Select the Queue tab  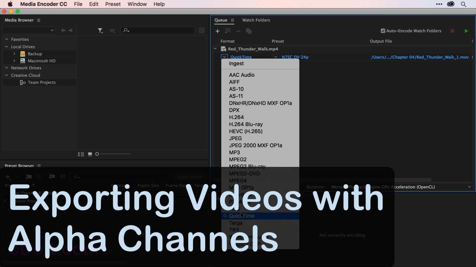[x=221, y=20]
